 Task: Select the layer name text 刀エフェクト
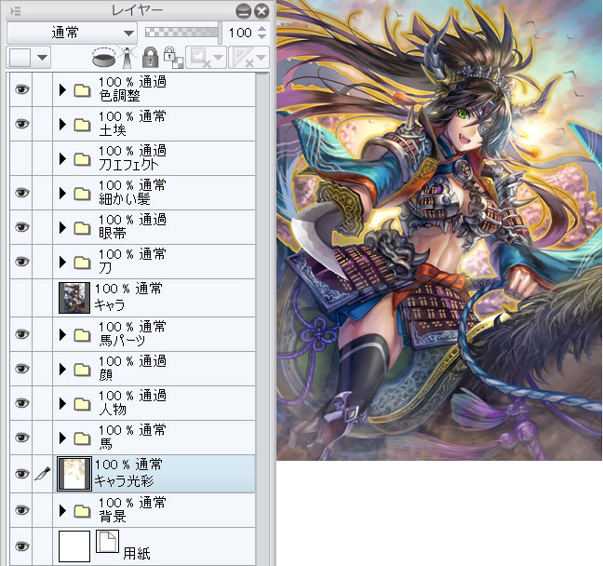(x=128, y=165)
